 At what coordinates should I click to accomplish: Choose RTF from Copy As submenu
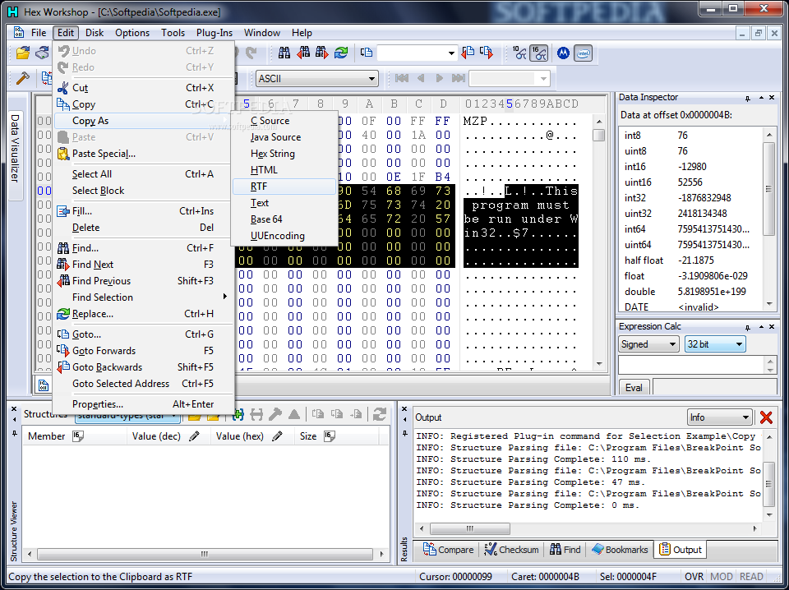(284, 187)
